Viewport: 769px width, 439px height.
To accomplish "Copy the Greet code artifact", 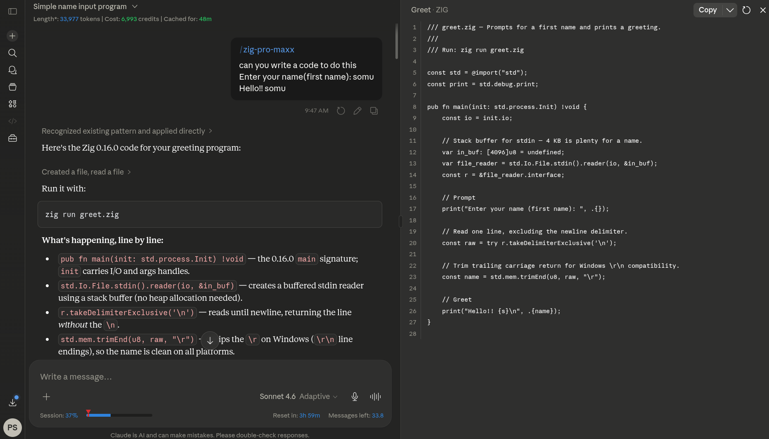I will (x=707, y=10).
